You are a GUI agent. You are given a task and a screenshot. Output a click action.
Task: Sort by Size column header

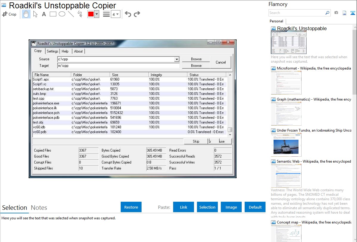click(x=129, y=75)
